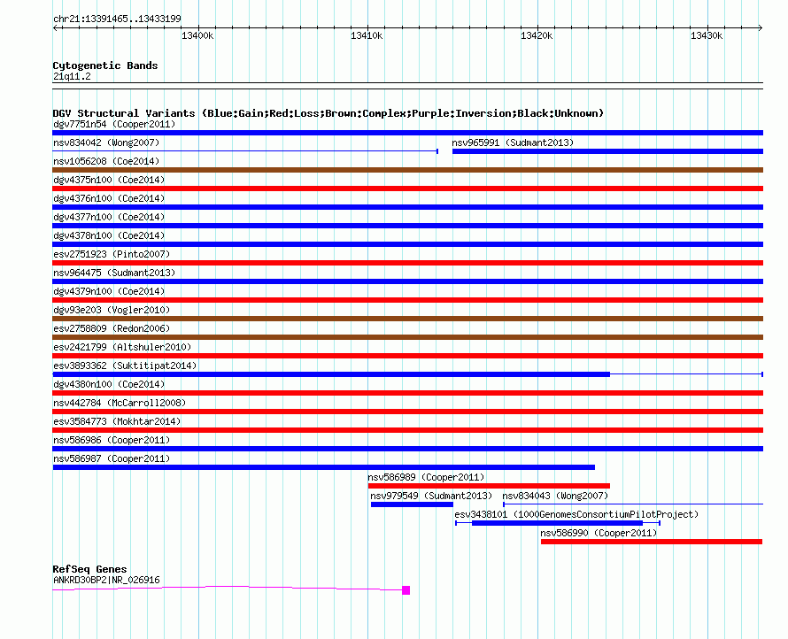The image size is (788, 639).
Task: Click the nsv834043 (Wong2007) label
Action: click(x=555, y=496)
